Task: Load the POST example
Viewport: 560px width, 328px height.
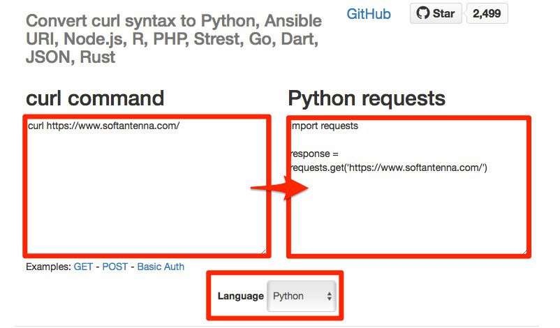Action: click(115, 267)
